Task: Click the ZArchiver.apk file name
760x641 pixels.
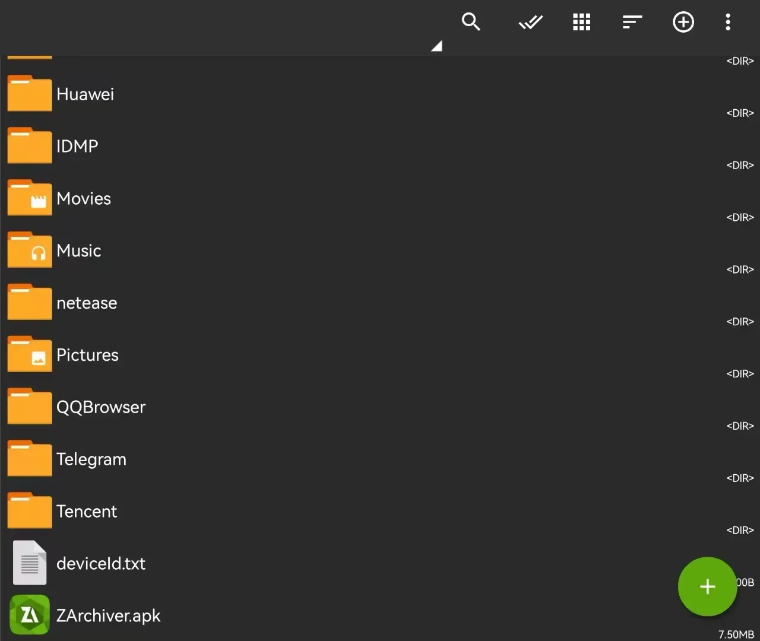Action: 109,616
